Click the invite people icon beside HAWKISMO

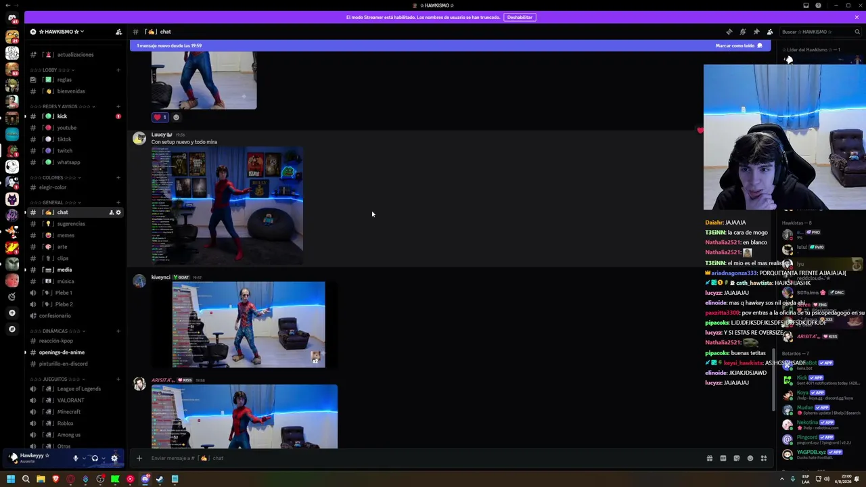[x=118, y=32]
